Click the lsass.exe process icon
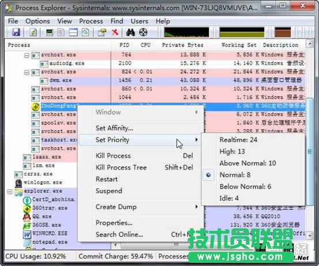 (x=27, y=158)
